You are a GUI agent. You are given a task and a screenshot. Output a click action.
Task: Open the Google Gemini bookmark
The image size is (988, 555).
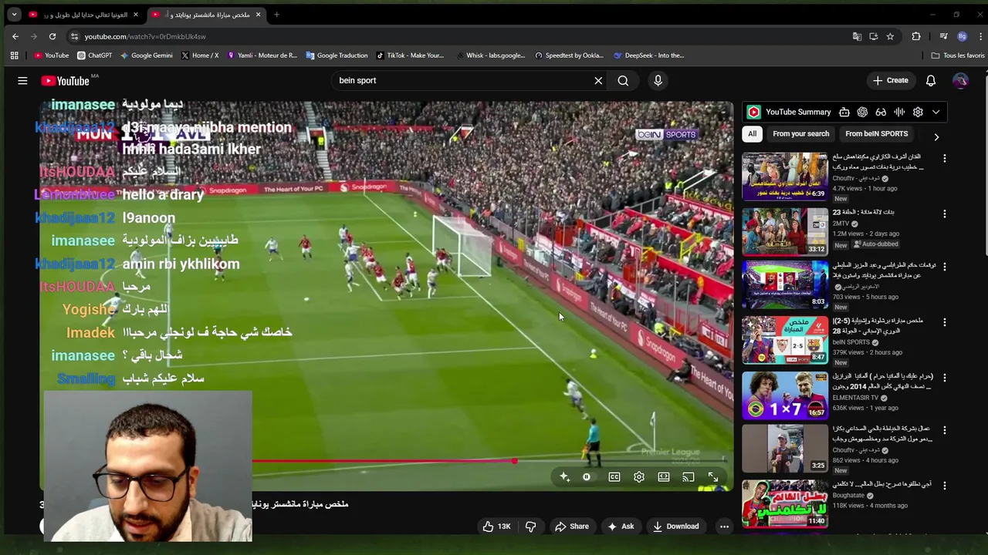pos(146,55)
